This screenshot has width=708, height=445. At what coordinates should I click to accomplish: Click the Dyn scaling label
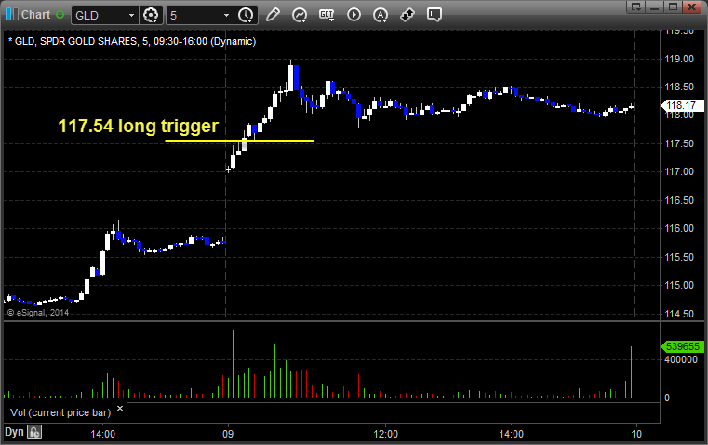point(14,432)
